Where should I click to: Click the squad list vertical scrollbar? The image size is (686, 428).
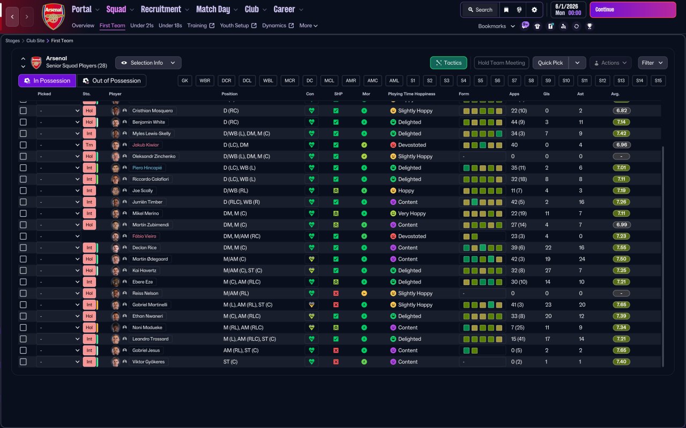[x=663, y=257]
